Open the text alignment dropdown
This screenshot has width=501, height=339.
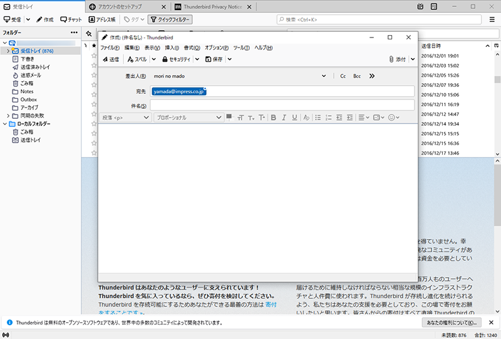coord(364,118)
